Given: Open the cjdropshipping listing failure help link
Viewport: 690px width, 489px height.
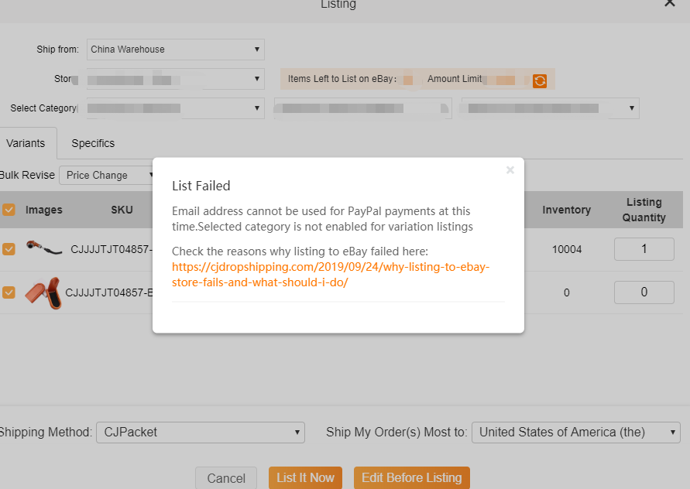Looking at the screenshot, I should pos(331,275).
